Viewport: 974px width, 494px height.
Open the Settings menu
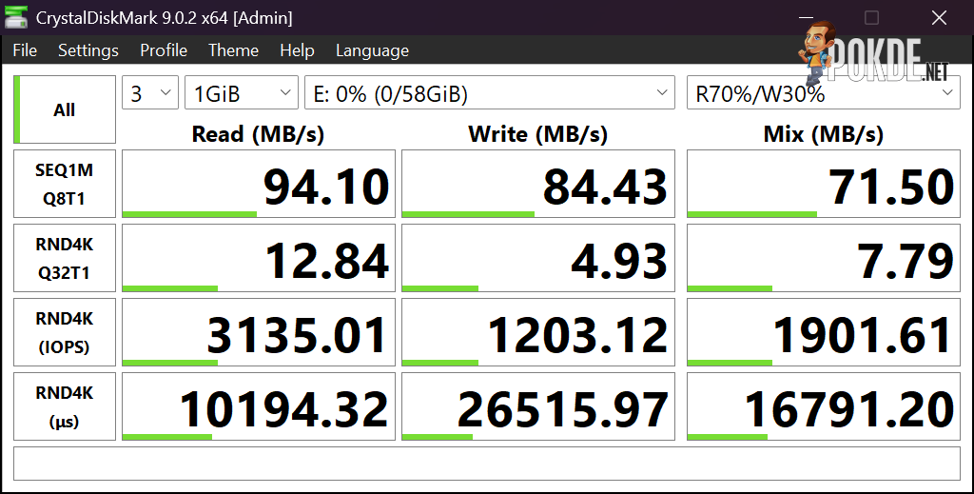point(88,50)
